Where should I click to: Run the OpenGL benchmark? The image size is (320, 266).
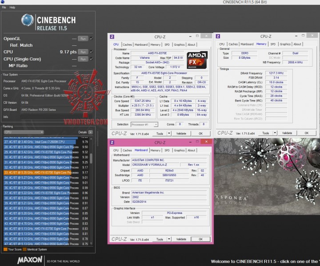click(x=83, y=39)
